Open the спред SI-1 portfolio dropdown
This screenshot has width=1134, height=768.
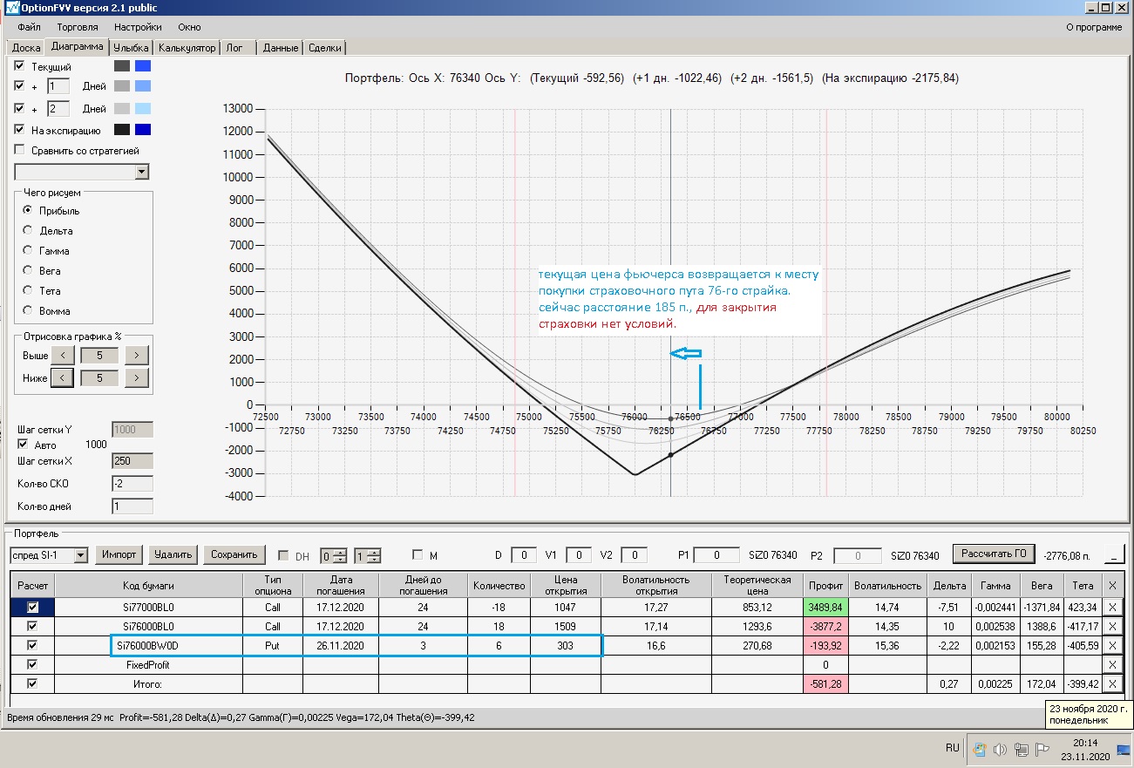[x=81, y=555]
